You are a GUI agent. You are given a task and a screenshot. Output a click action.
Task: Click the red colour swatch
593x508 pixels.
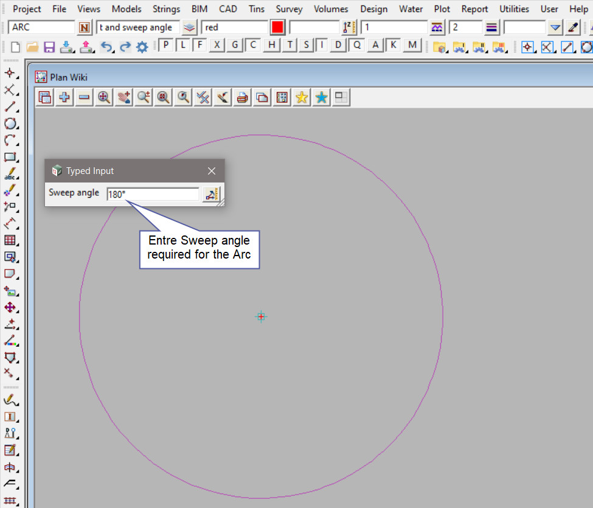[277, 27]
